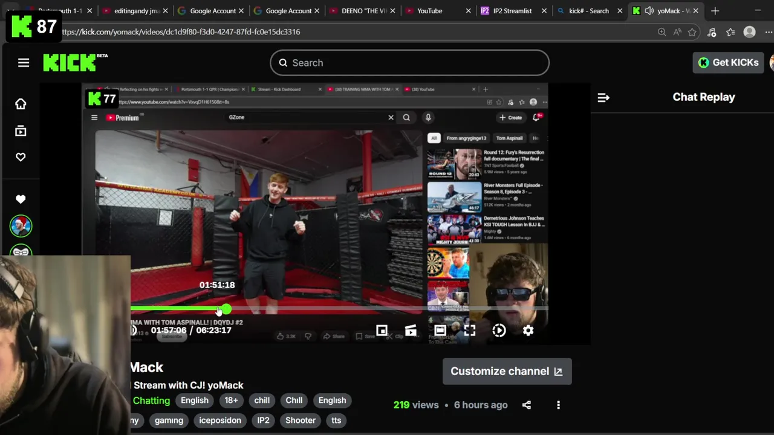
Task: Click the Chat Replay heading
Action: 704,97
